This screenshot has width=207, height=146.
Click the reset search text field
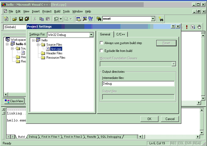pyautogui.click(x=127, y=19)
